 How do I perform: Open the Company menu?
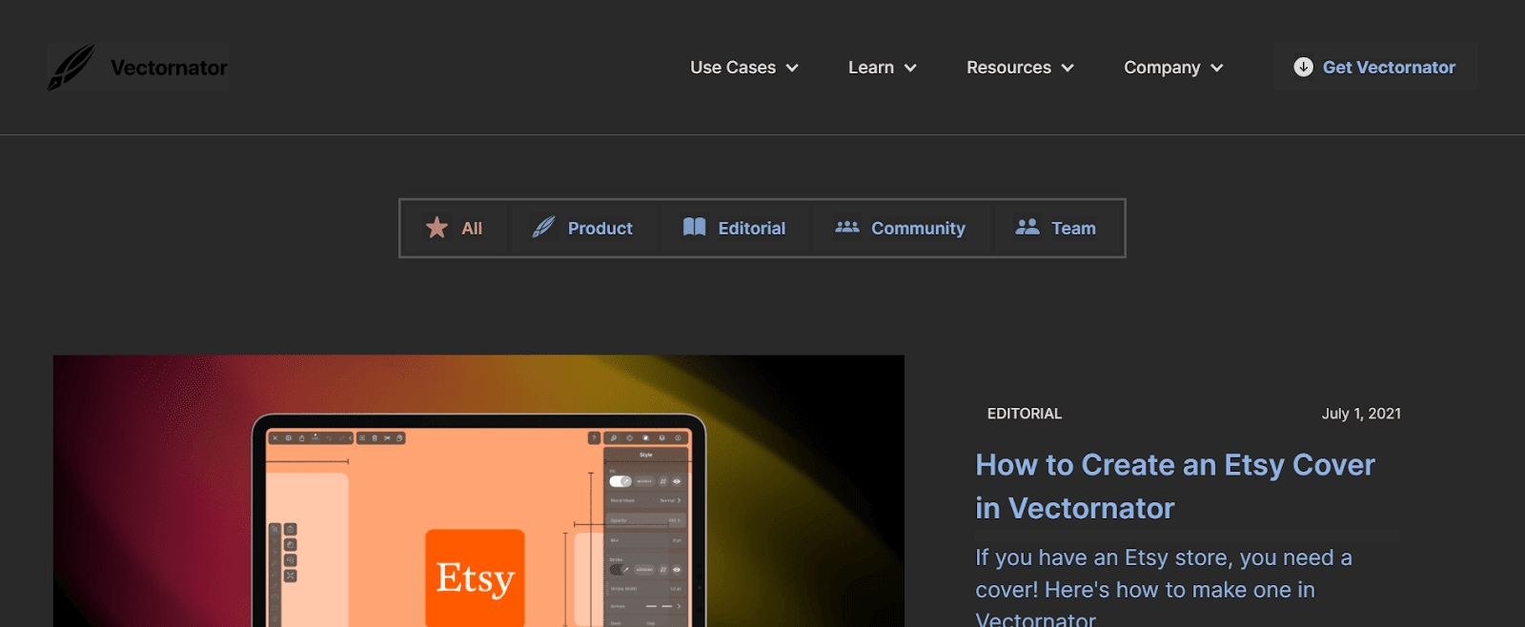point(1173,68)
